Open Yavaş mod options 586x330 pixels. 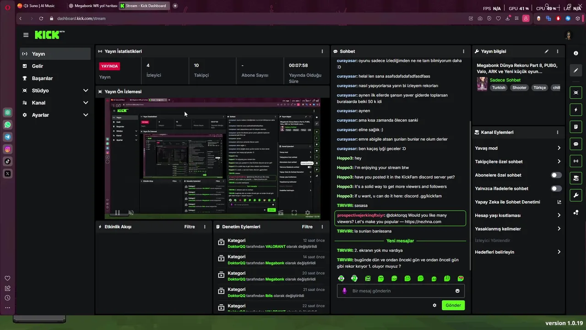click(518, 148)
